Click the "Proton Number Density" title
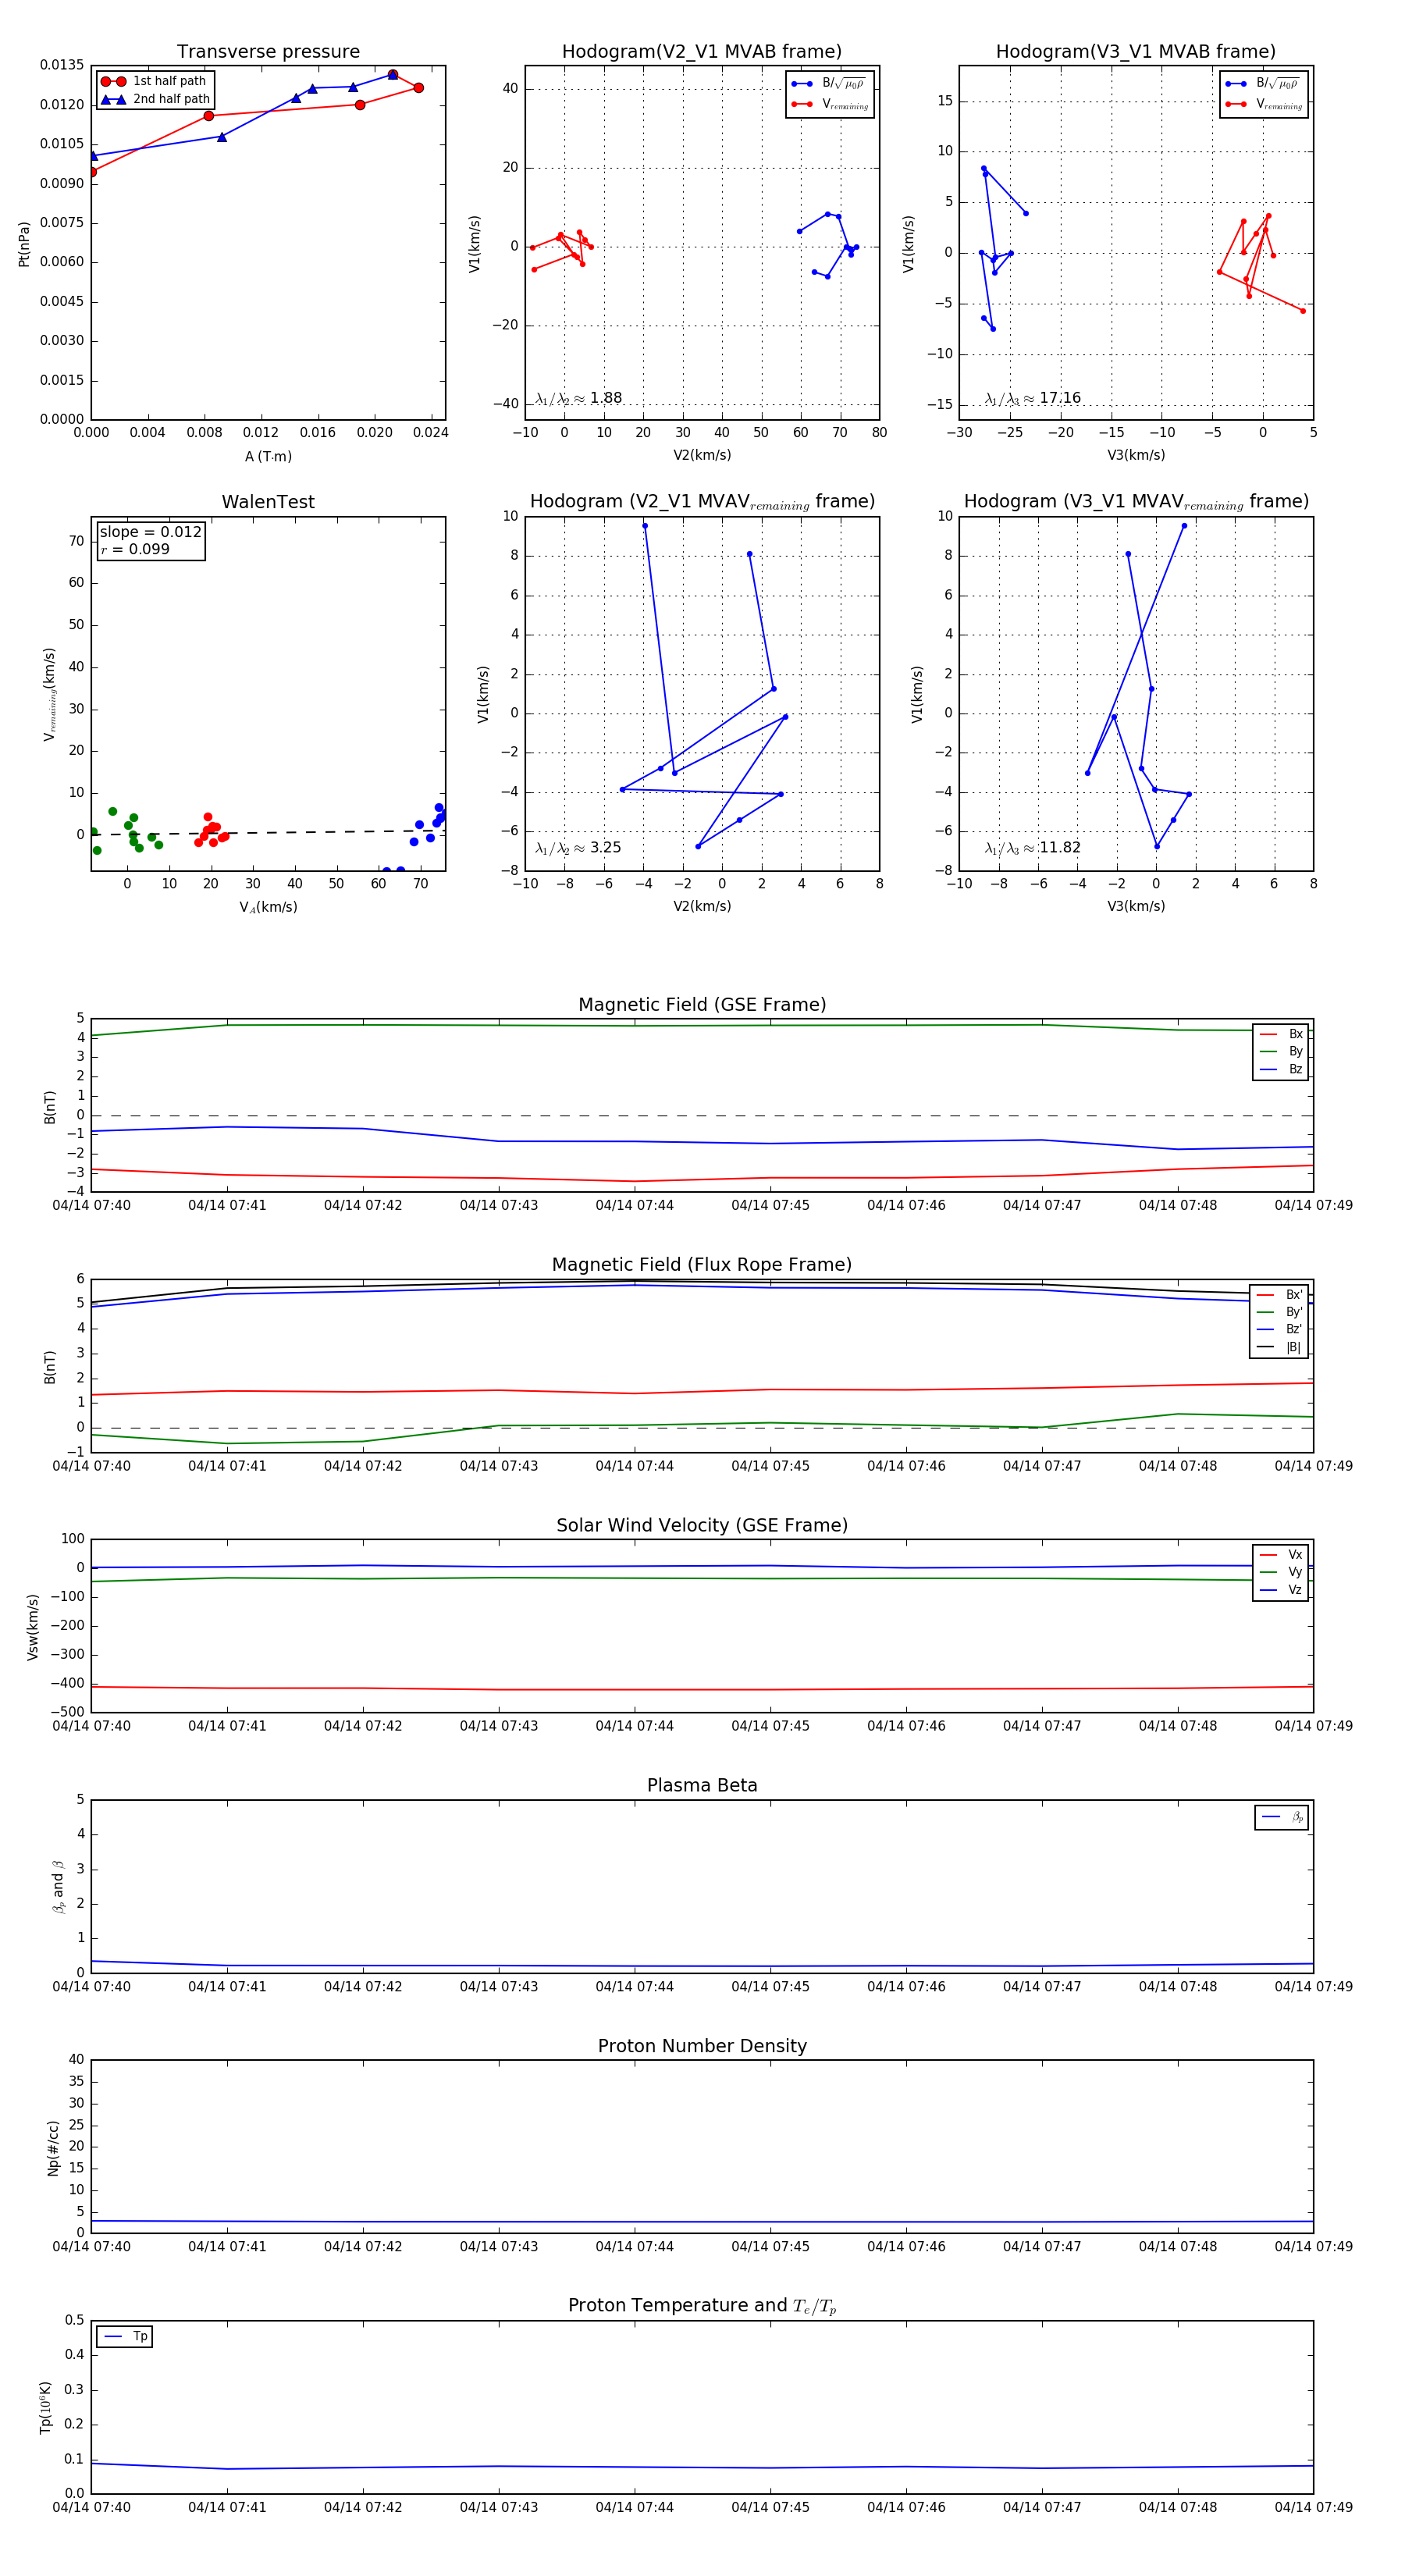The height and width of the screenshot is (2576, 1405). click(702, 2046)
